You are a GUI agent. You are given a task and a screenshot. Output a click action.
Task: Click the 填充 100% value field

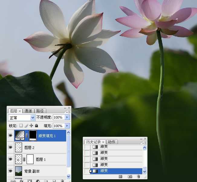pos(59,126)
